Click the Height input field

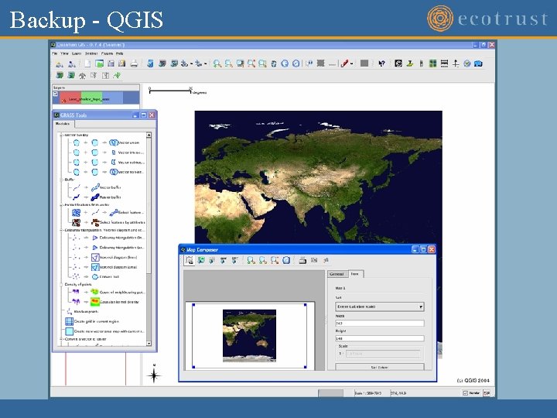tap(379, 338)
